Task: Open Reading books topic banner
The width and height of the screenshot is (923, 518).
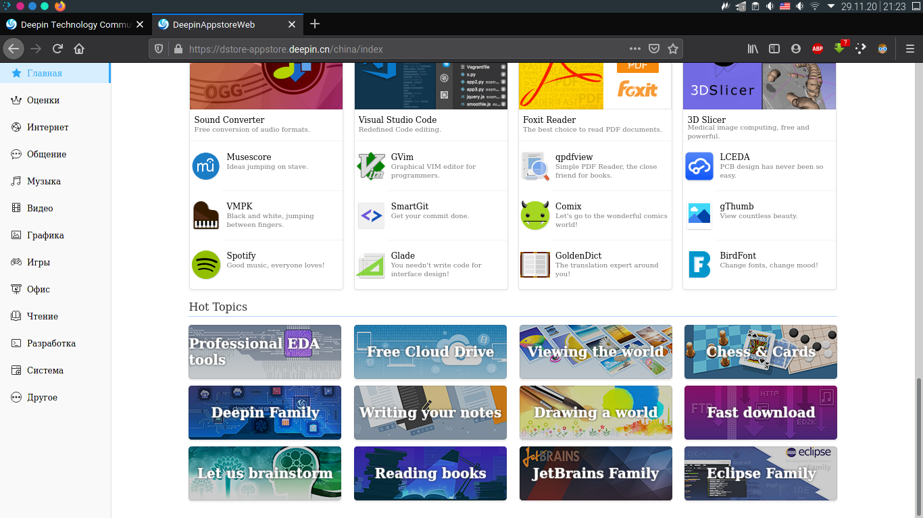Action: (x=430, y=473)
